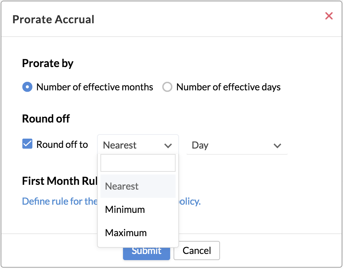Click the selected Nearest value in the combo box
Screen dimensions: 343x269
(120, 145)
